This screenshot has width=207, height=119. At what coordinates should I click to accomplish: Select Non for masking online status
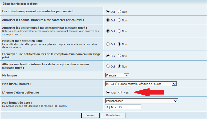[119, 44]
